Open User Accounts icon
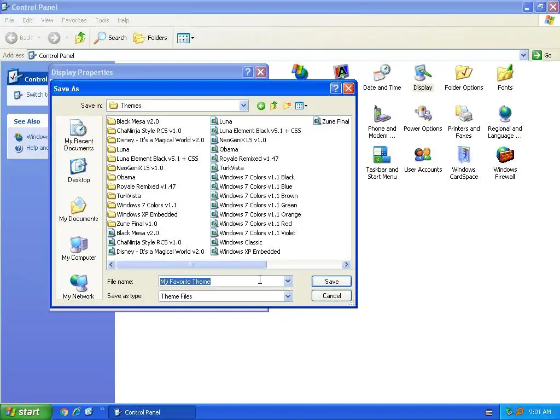Screen dimensions: 560x420 pyautogui.click(x=423, y=160)
